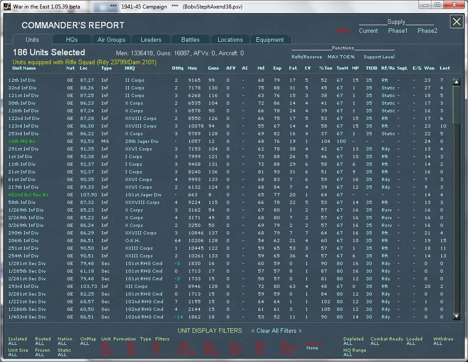Sort by the Mrl column header

click(x=261, y=68)
